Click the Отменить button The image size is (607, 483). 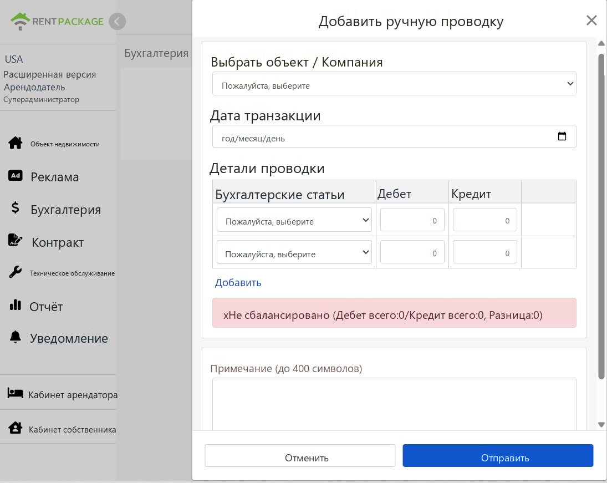[300, 455]
